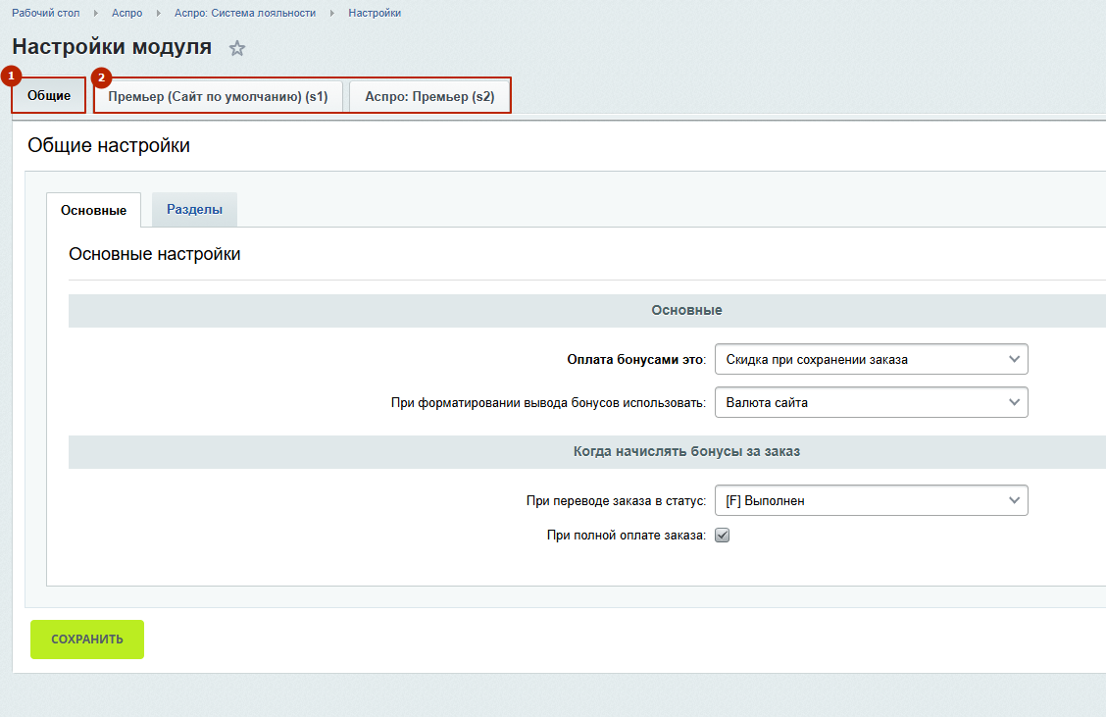The height and width of the screenshot is (717, 1106).
Task: Select the Аспро: Премьер (s2) tab
Action: (429, 97)
